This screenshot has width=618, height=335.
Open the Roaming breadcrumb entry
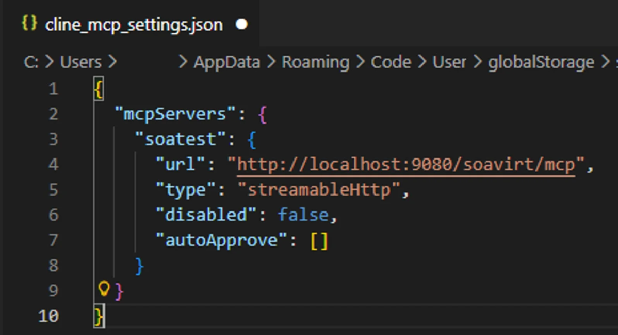click(315, 62)
